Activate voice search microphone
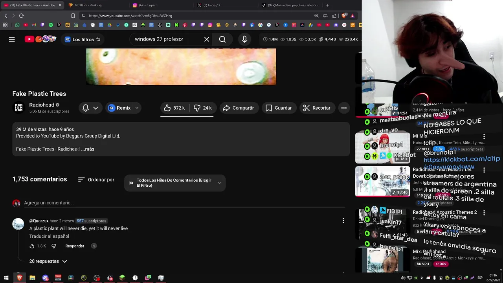Screen dimensions: 503x283 (x=244, y=39)
